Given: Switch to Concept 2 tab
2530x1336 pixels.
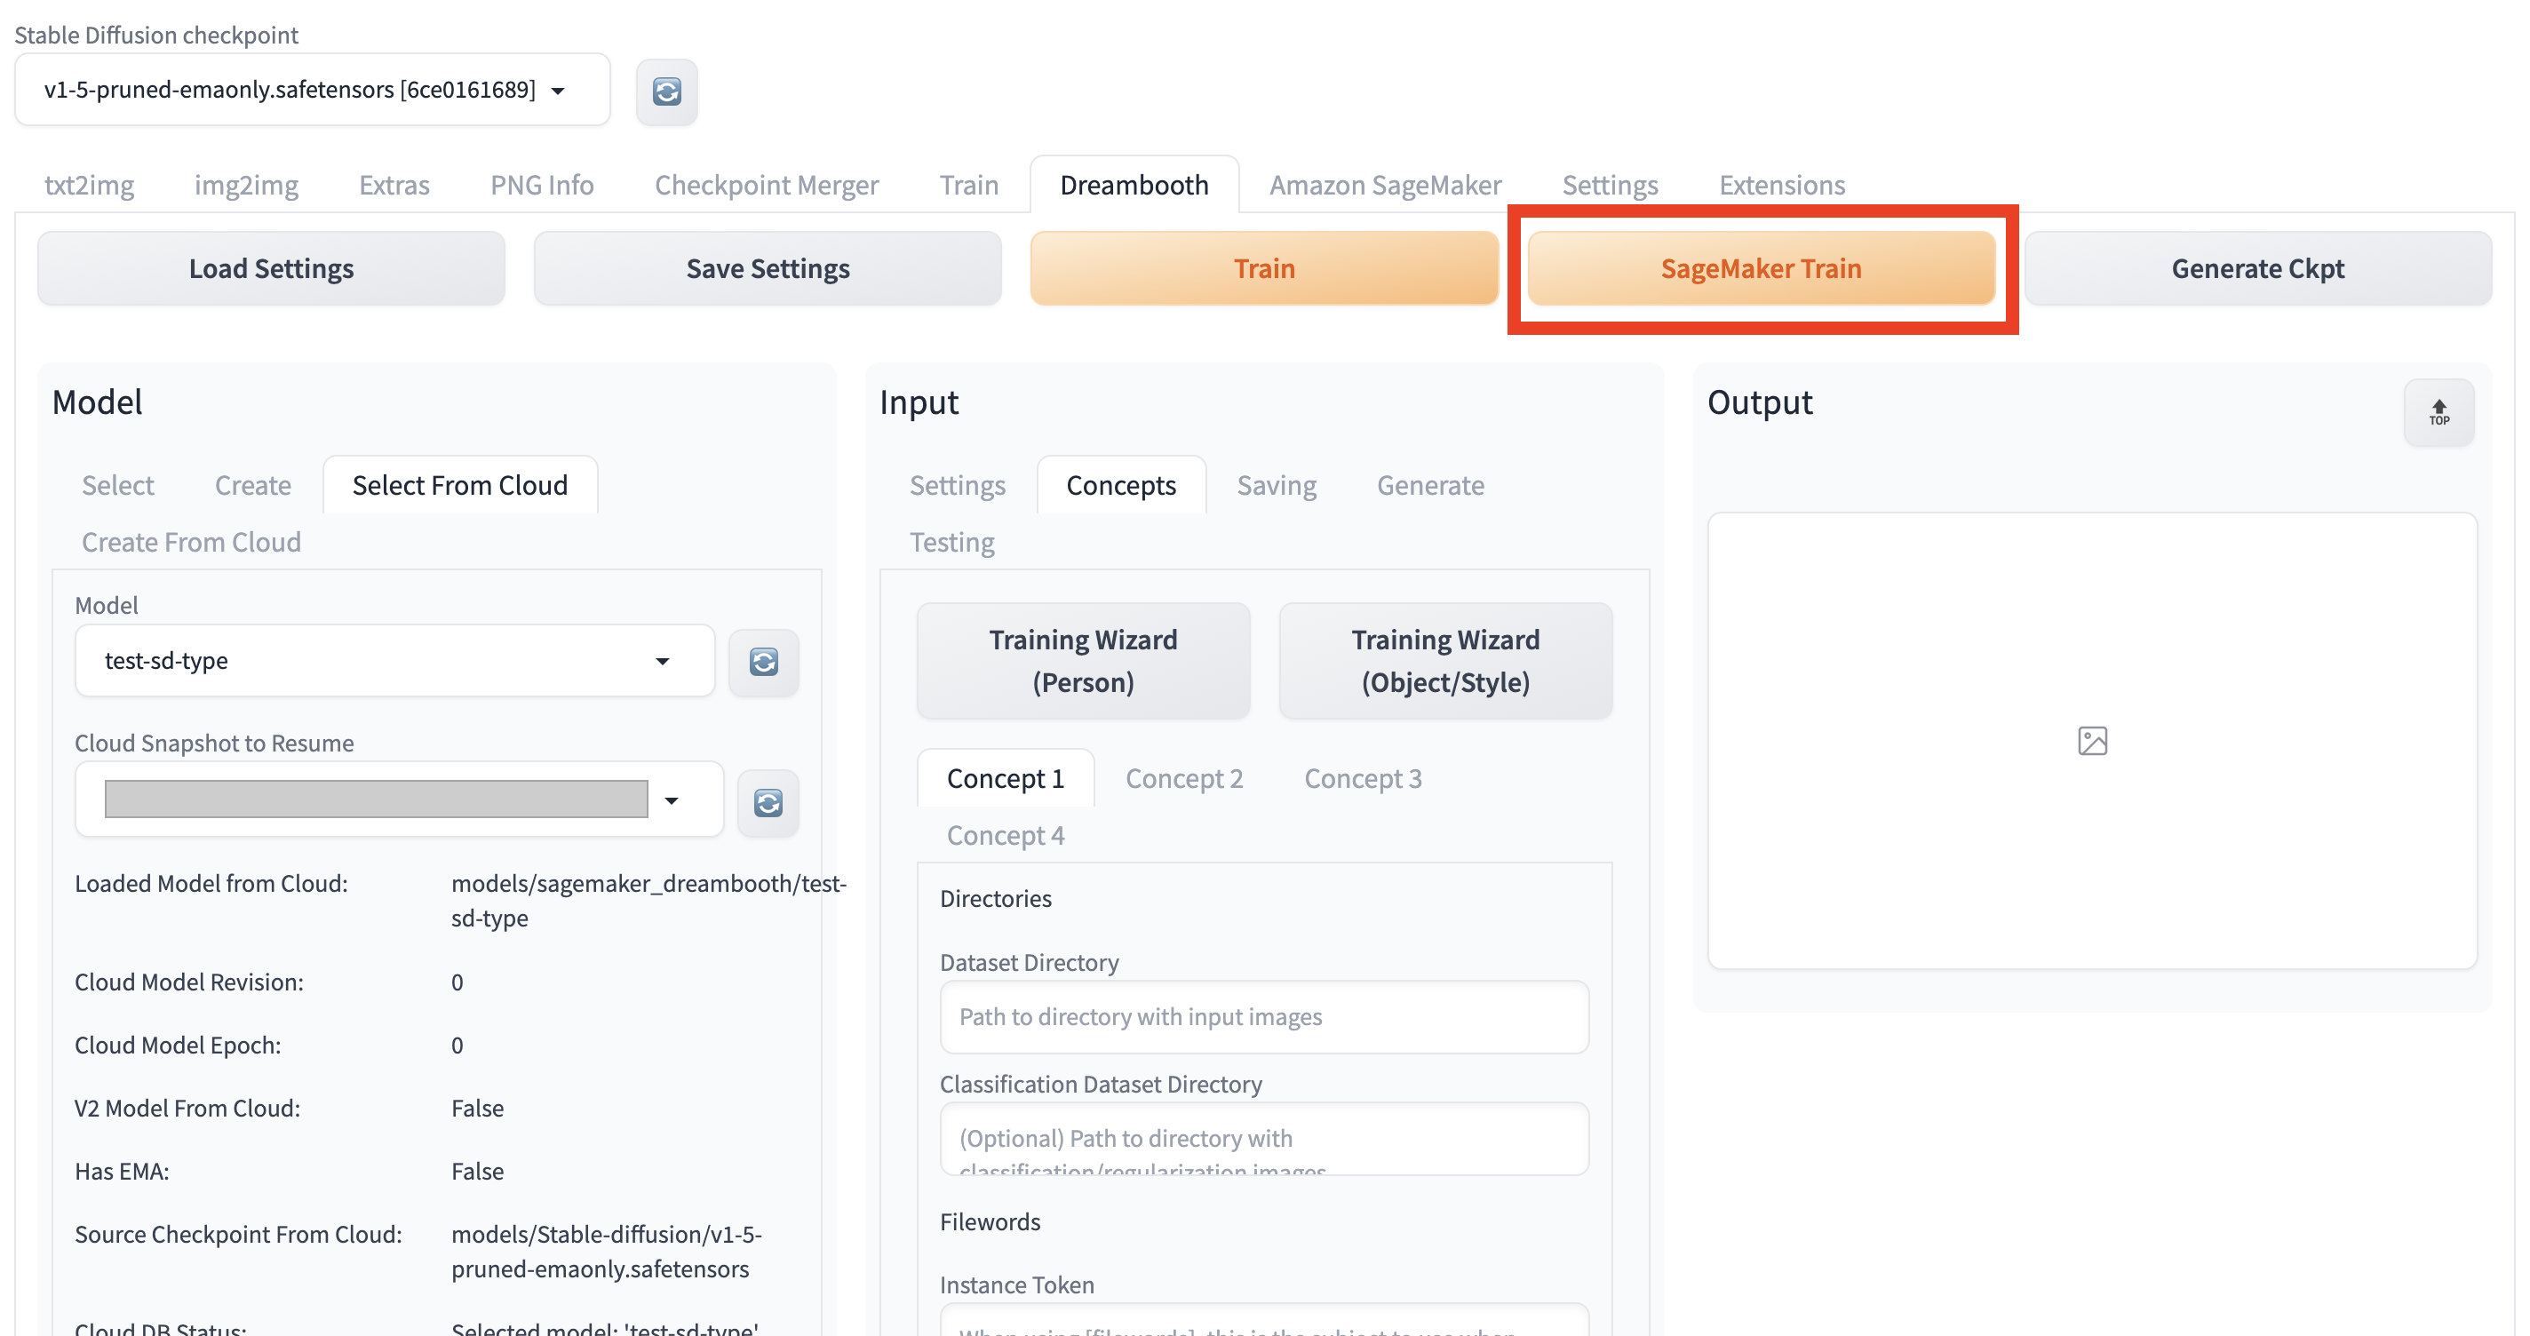Looking at the screenshot, I should [1183, 778].
